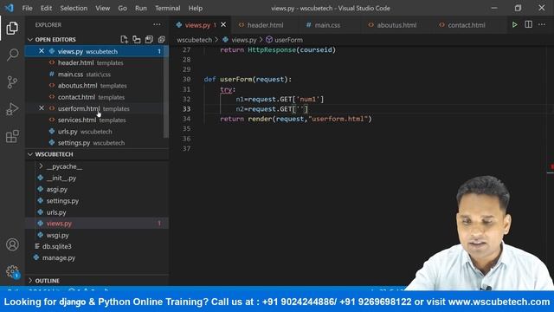Collapse the WSCUBETECH folder section

(30, 154)
